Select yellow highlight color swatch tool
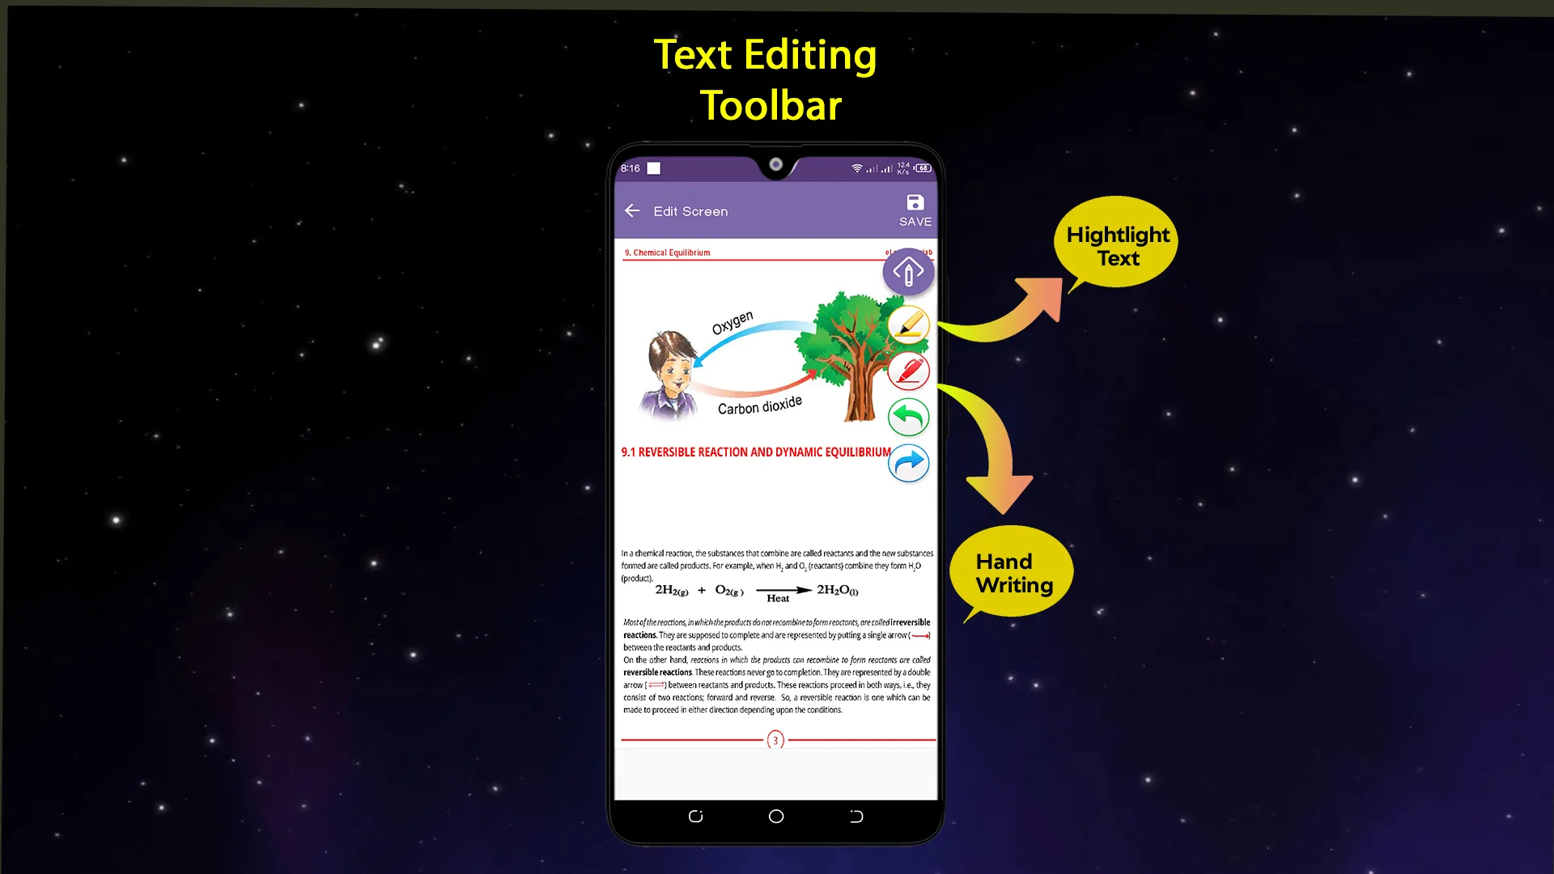 (x=907, y=324)
